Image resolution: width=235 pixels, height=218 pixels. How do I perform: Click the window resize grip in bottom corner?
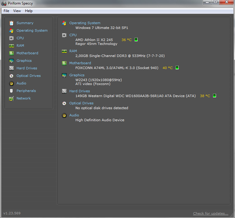click(x=232, y=215)
